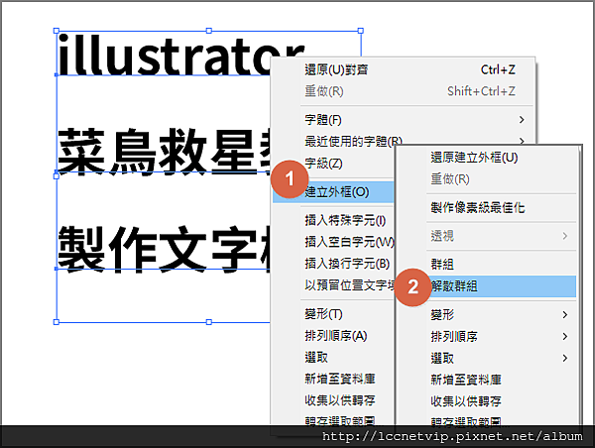
Task: Expand the 透視 submenu arrow
Action: tap(565, 236)
